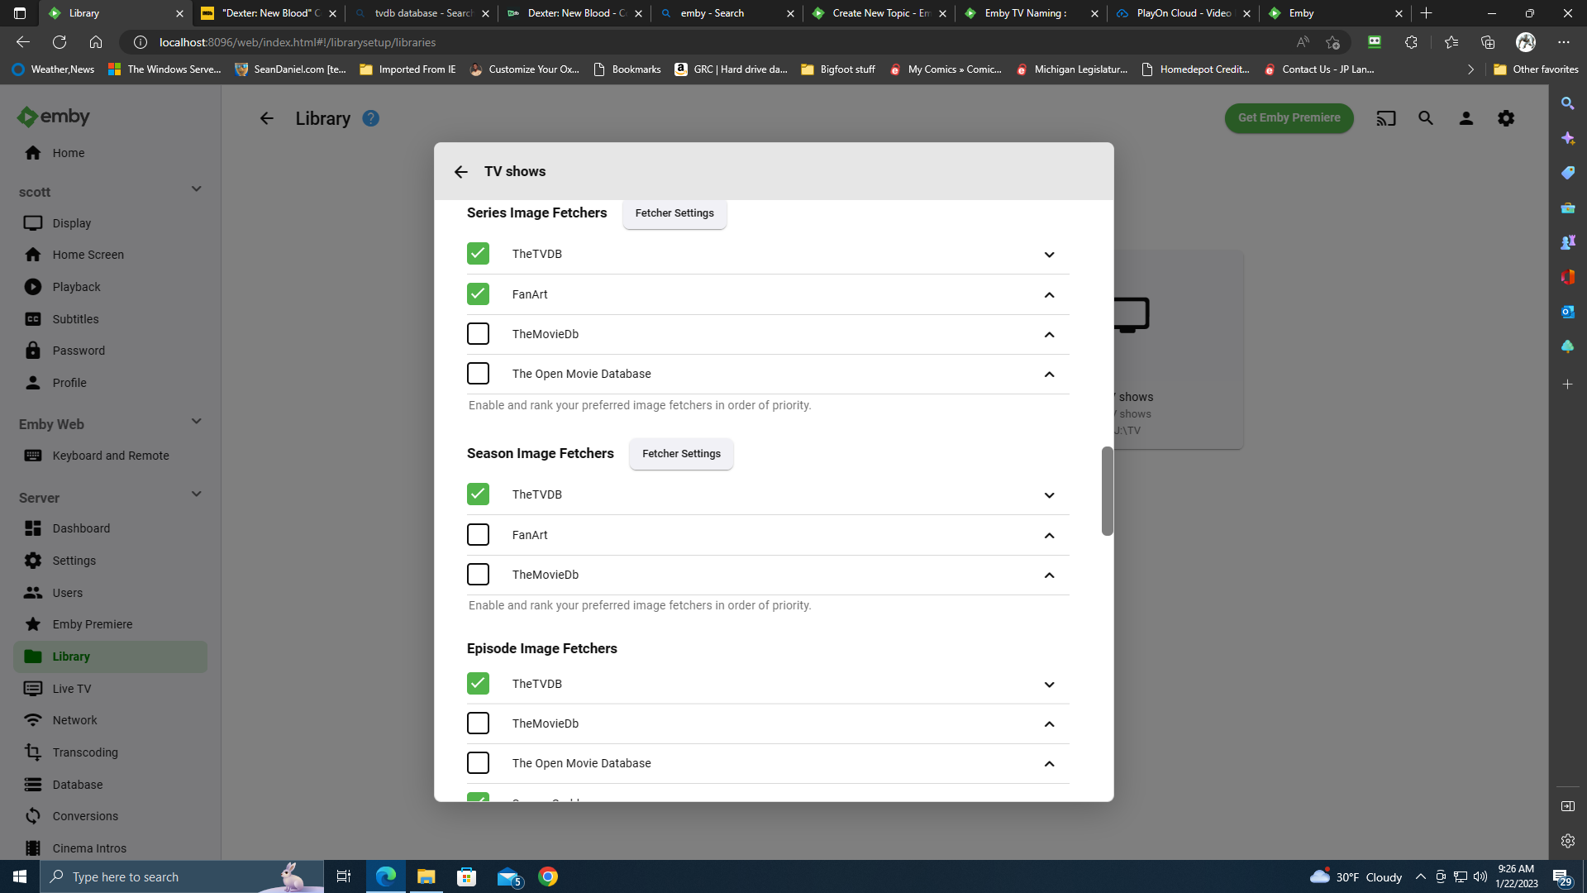The image size is (1587, 893).
Task: Move Series TheTVDB fetcher down
Action: [1049, 255]
